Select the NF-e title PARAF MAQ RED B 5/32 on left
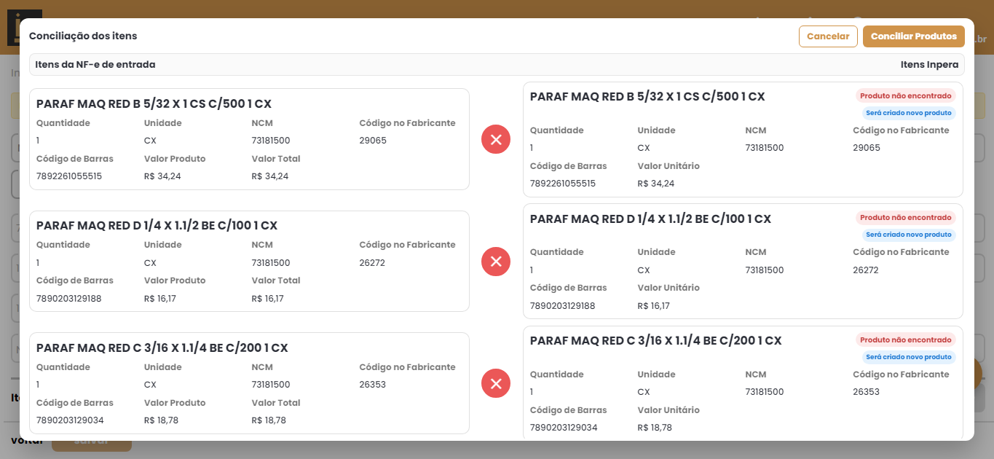The width and height of the screenshot is (994, 459). coord(154,103)
